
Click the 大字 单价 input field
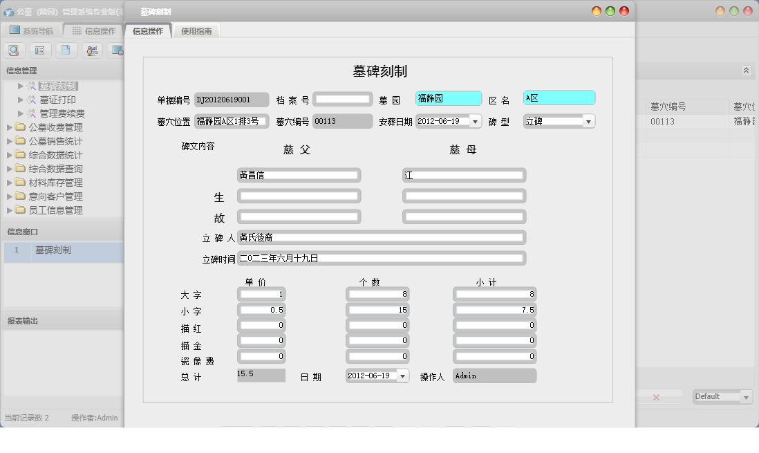coord(261,294)
